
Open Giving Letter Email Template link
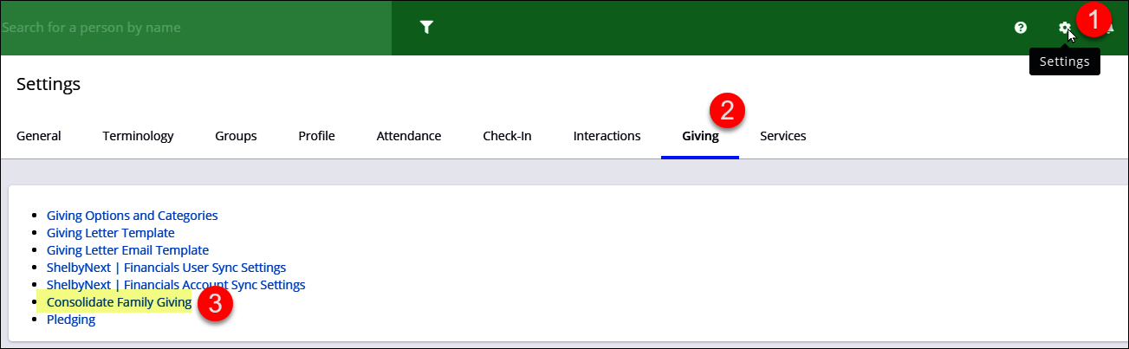coord(127,250)
